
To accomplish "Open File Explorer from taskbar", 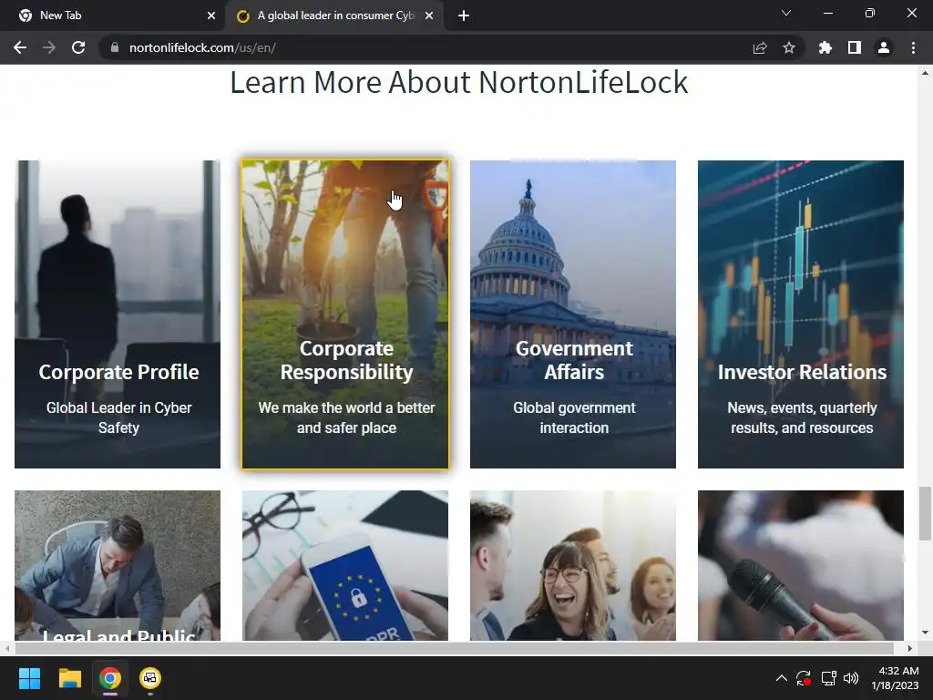I will [x=69, y=678].
